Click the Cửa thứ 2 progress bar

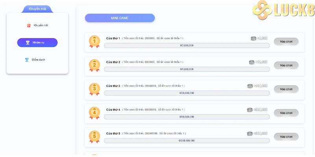(187, 69)
